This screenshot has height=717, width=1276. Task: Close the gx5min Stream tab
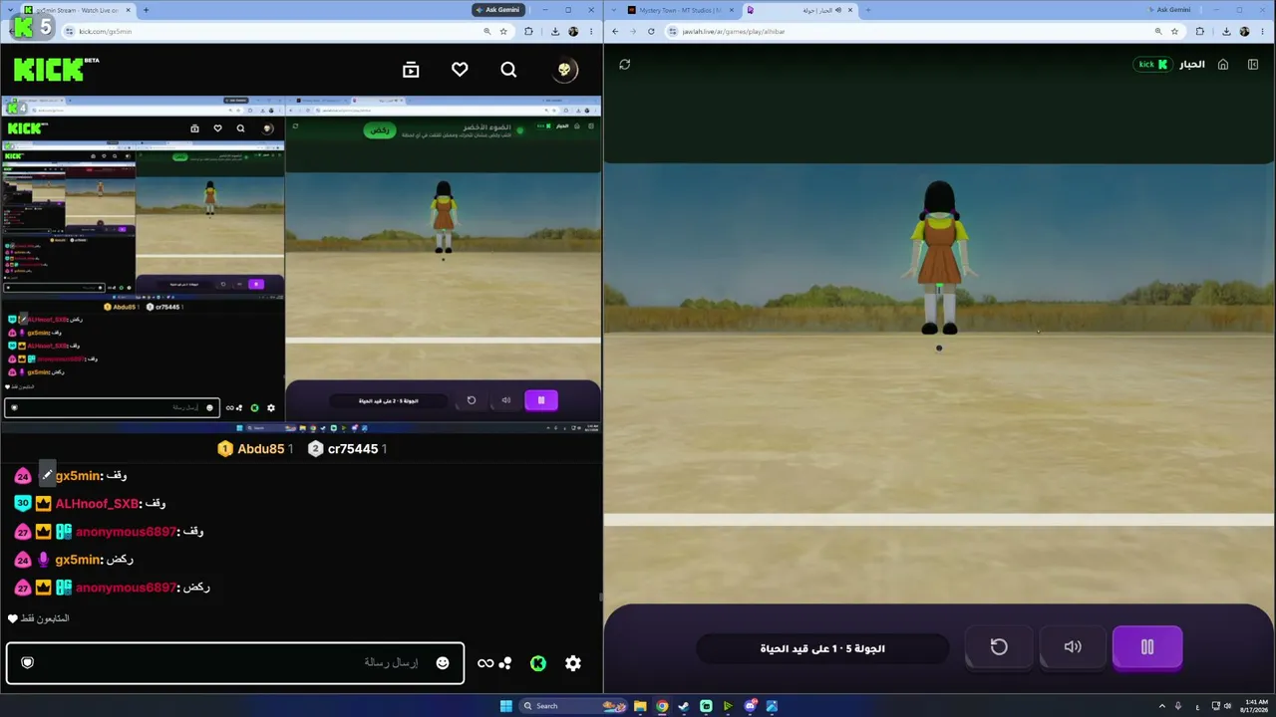point(128,10)
